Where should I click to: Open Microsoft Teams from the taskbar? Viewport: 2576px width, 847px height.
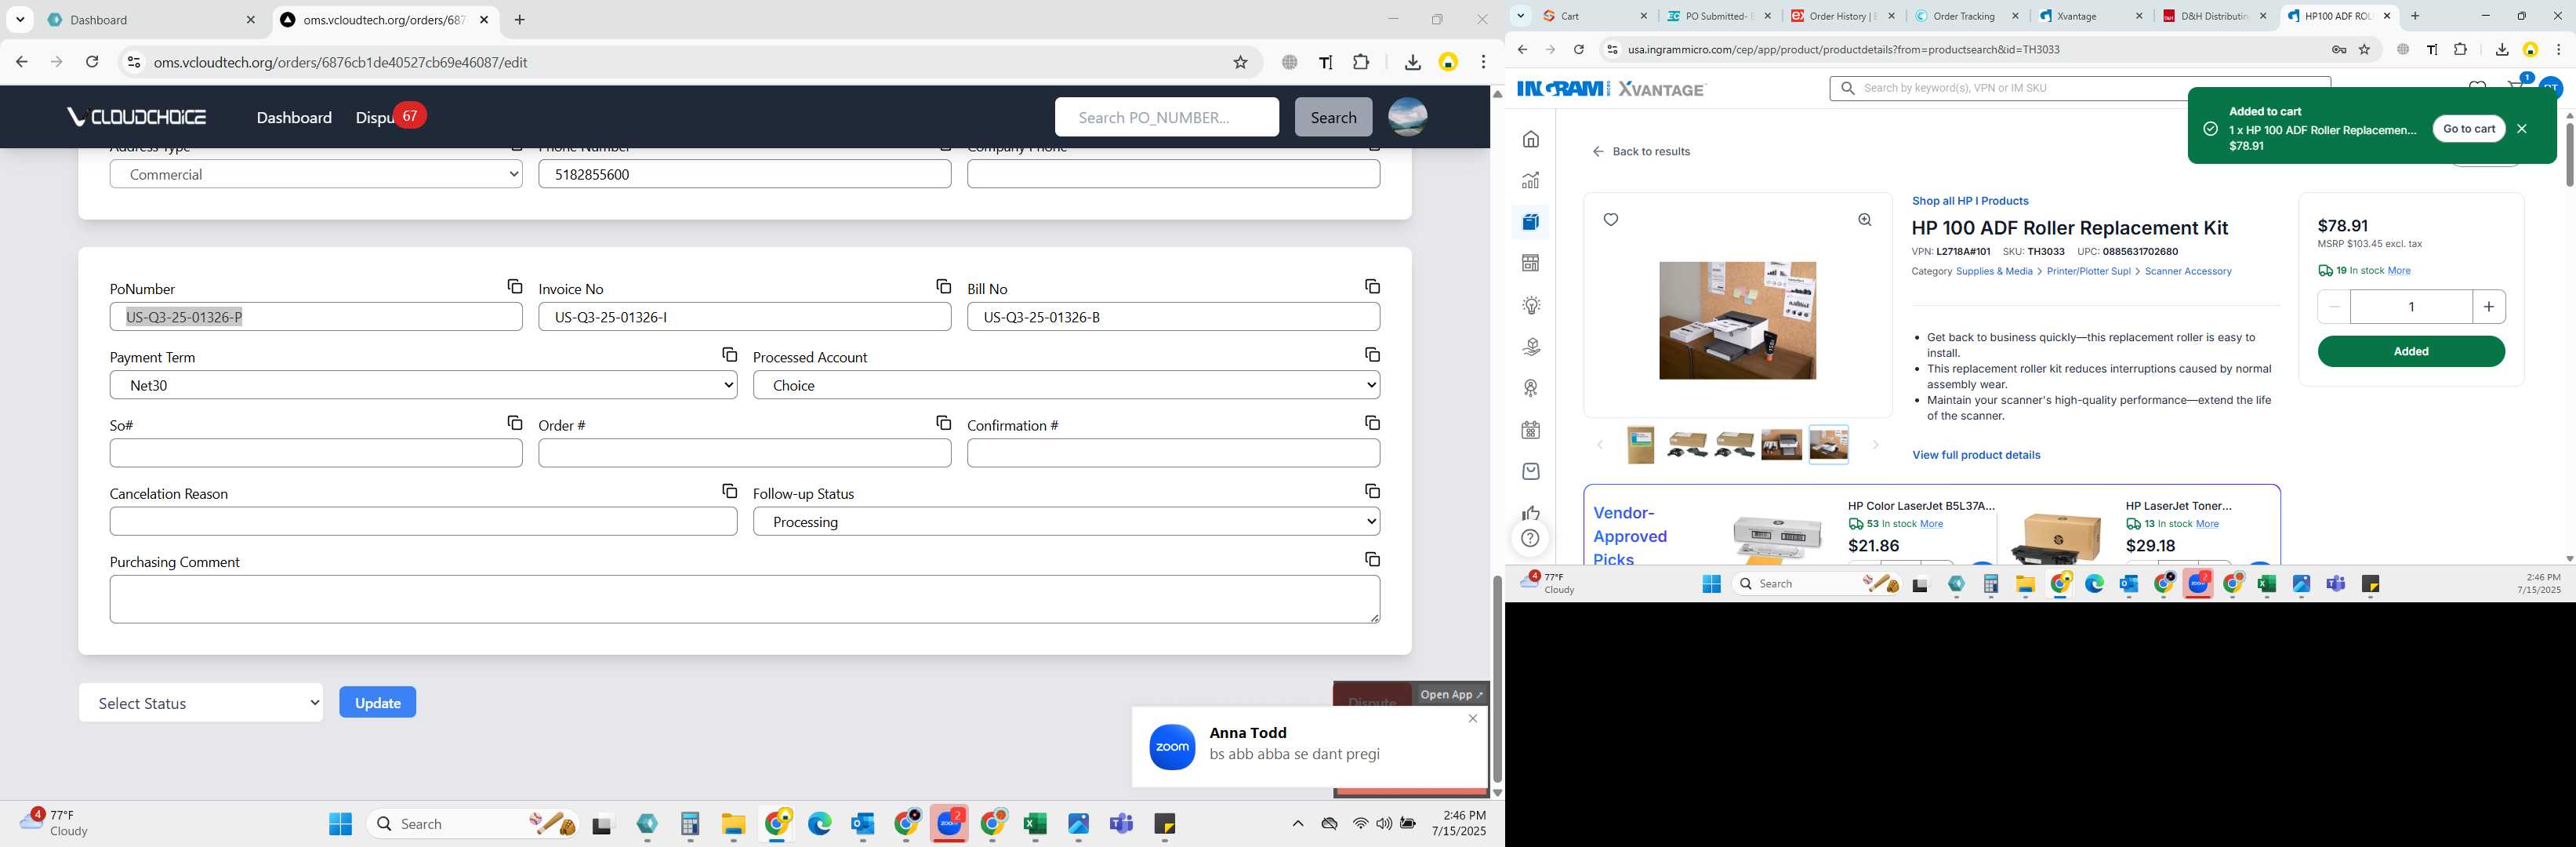(1121, 824)
